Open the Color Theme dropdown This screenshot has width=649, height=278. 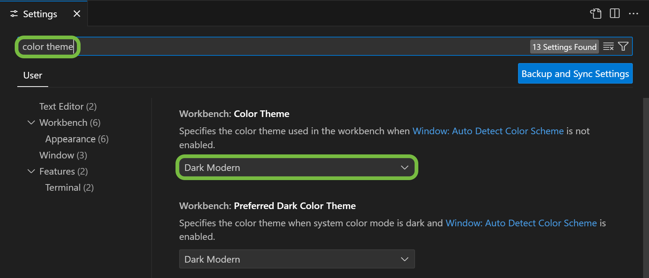297,168
